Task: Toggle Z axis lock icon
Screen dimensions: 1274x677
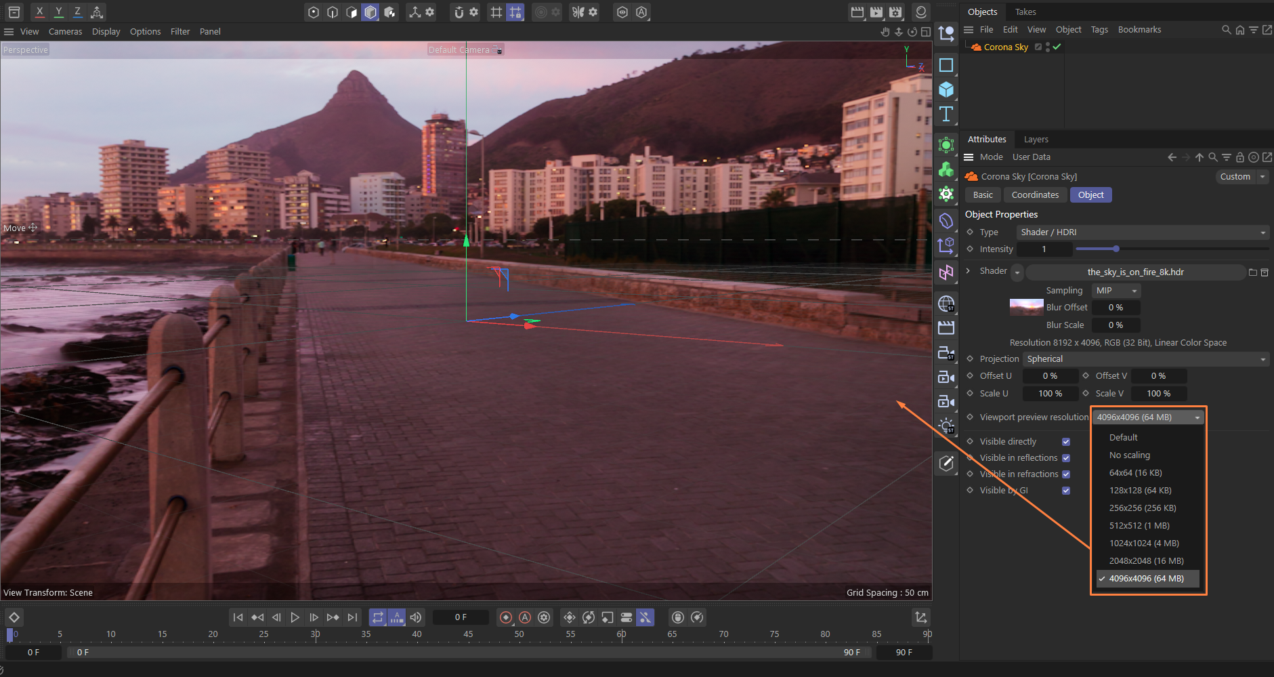Action: point(78,12)
